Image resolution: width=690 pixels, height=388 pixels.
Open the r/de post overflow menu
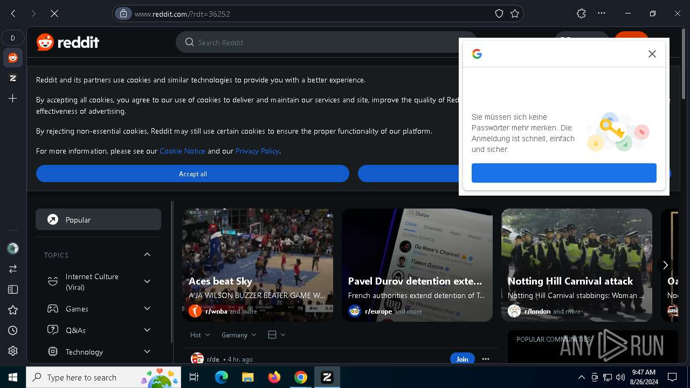(486, 359)
